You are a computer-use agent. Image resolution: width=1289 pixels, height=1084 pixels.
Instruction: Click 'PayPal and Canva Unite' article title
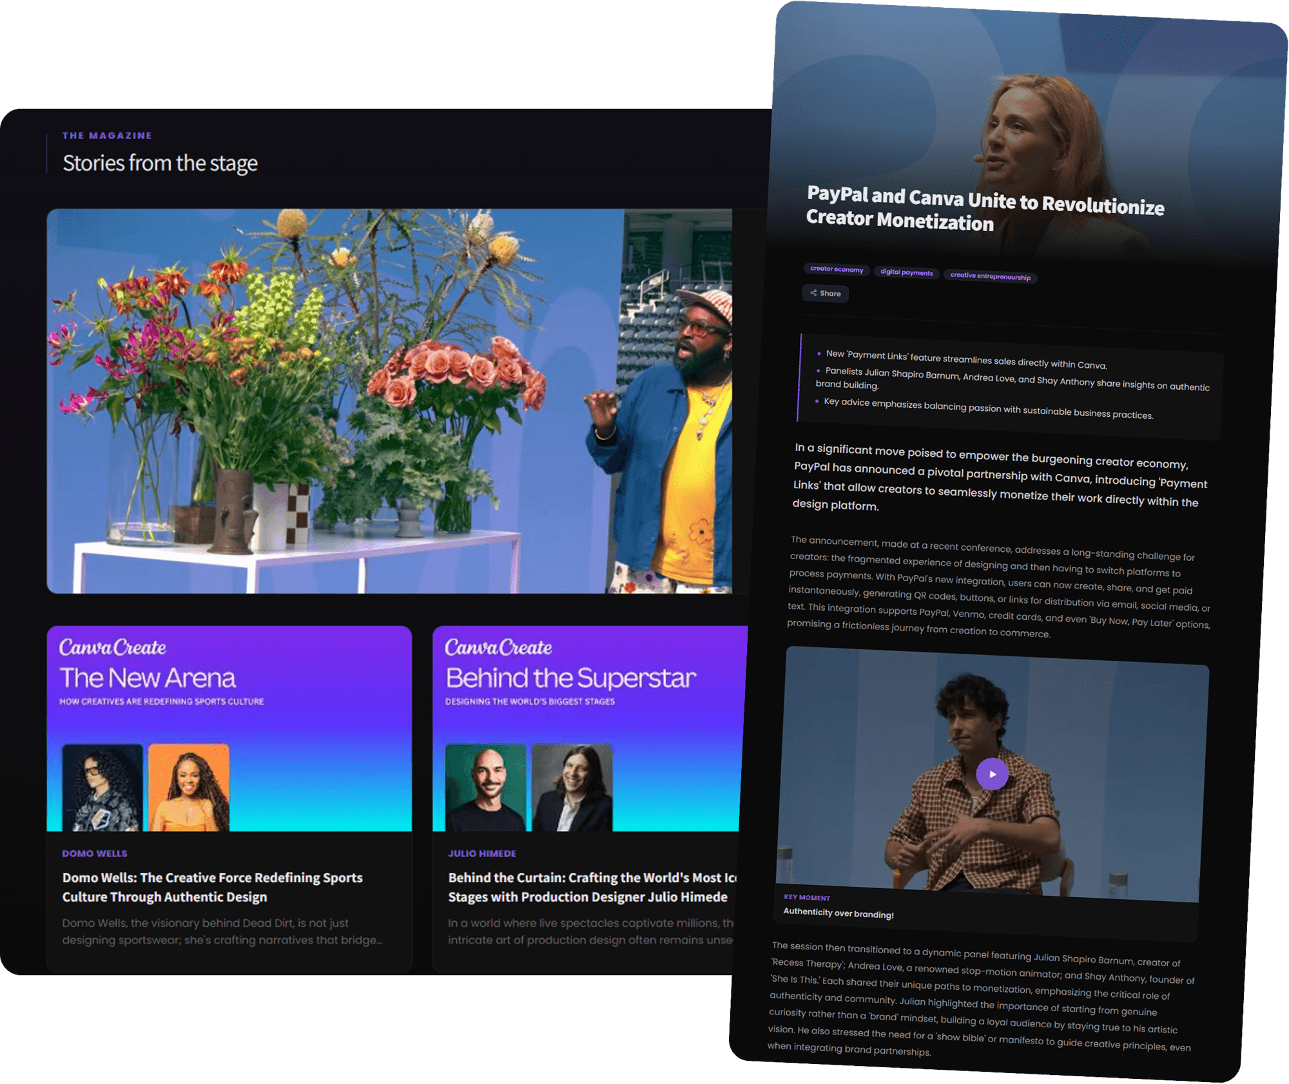985,209
